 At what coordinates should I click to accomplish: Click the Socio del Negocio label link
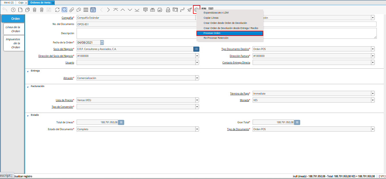(63, 49)
